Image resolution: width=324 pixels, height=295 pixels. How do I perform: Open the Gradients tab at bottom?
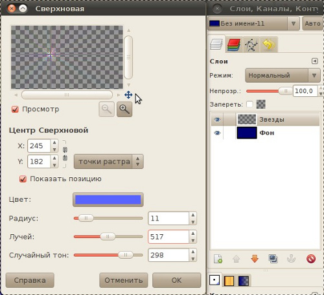[244, 281]
